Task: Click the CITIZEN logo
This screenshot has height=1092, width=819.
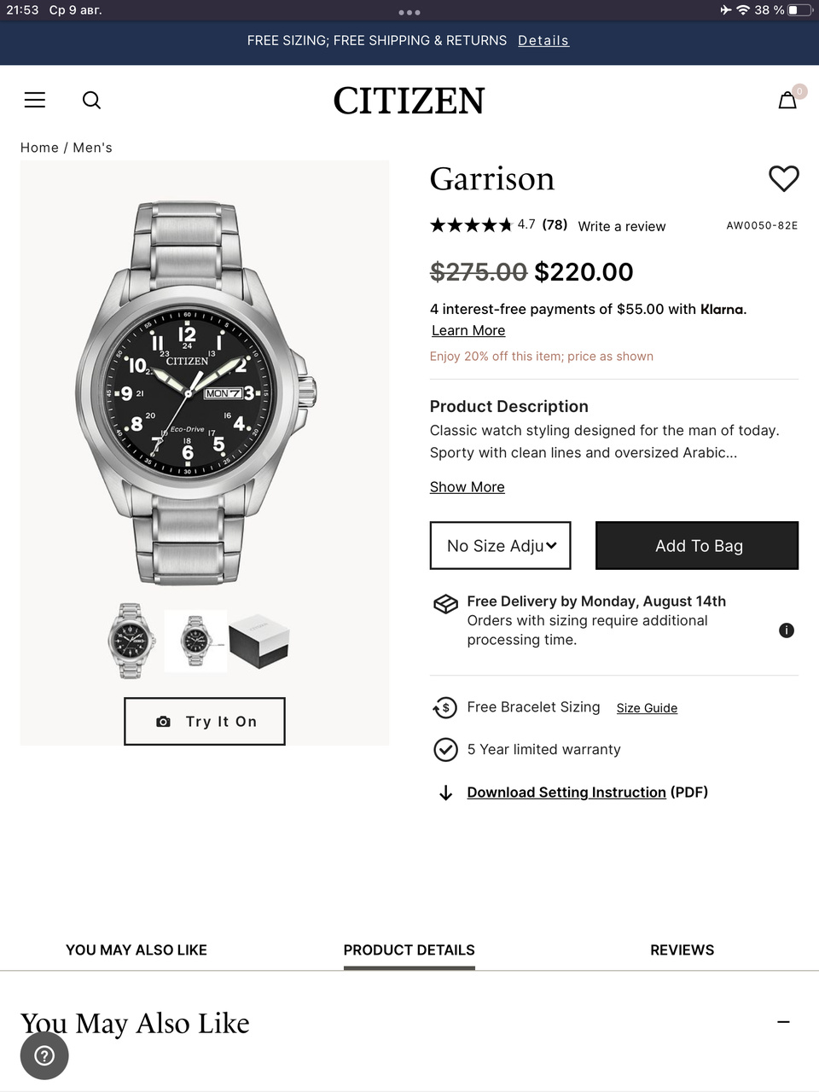Action: coord(409,101)
